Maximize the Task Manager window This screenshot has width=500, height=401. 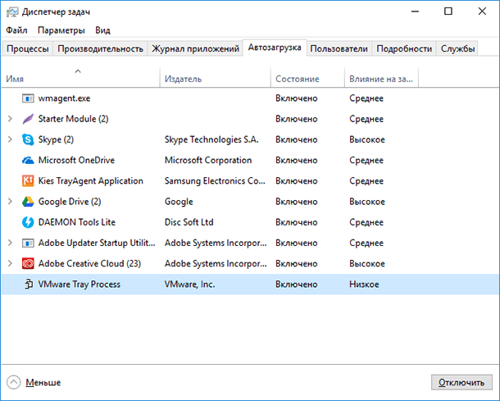448,11
